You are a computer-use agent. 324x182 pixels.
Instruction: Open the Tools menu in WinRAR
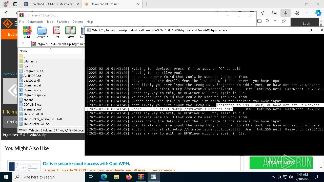50,22
